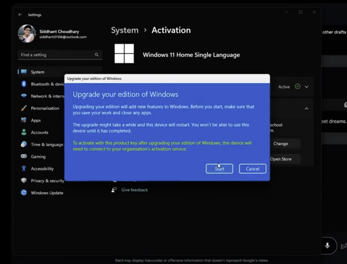Expand the Active activation state chevron
The image size is (347, 264).
[306, 87]
